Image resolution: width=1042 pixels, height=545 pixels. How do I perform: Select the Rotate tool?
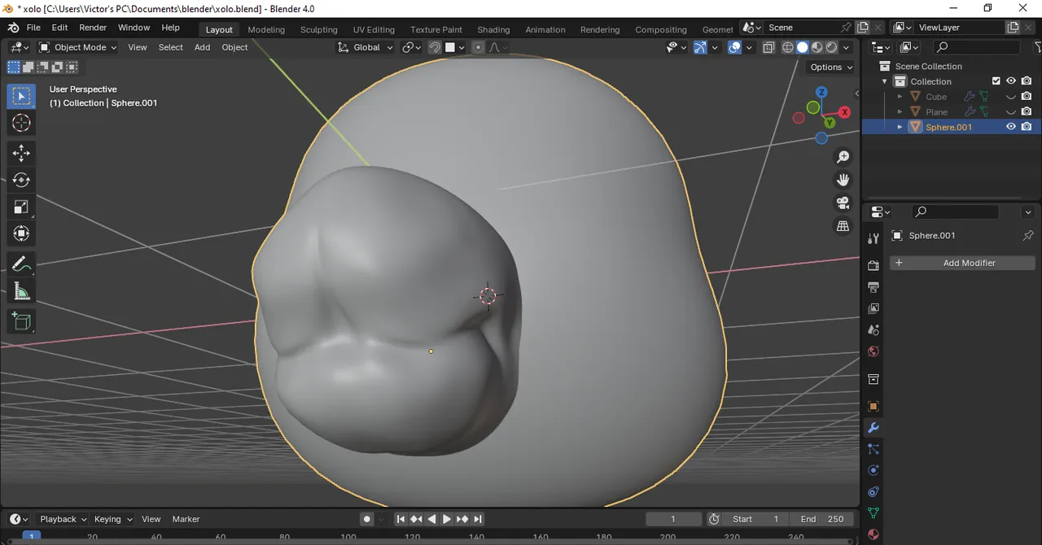pos(22,180)
